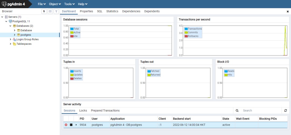This screenshot has height=135, width=291.
Task: Click the PostgreSQL 11 server elephant icon
Action: point(11,21)
